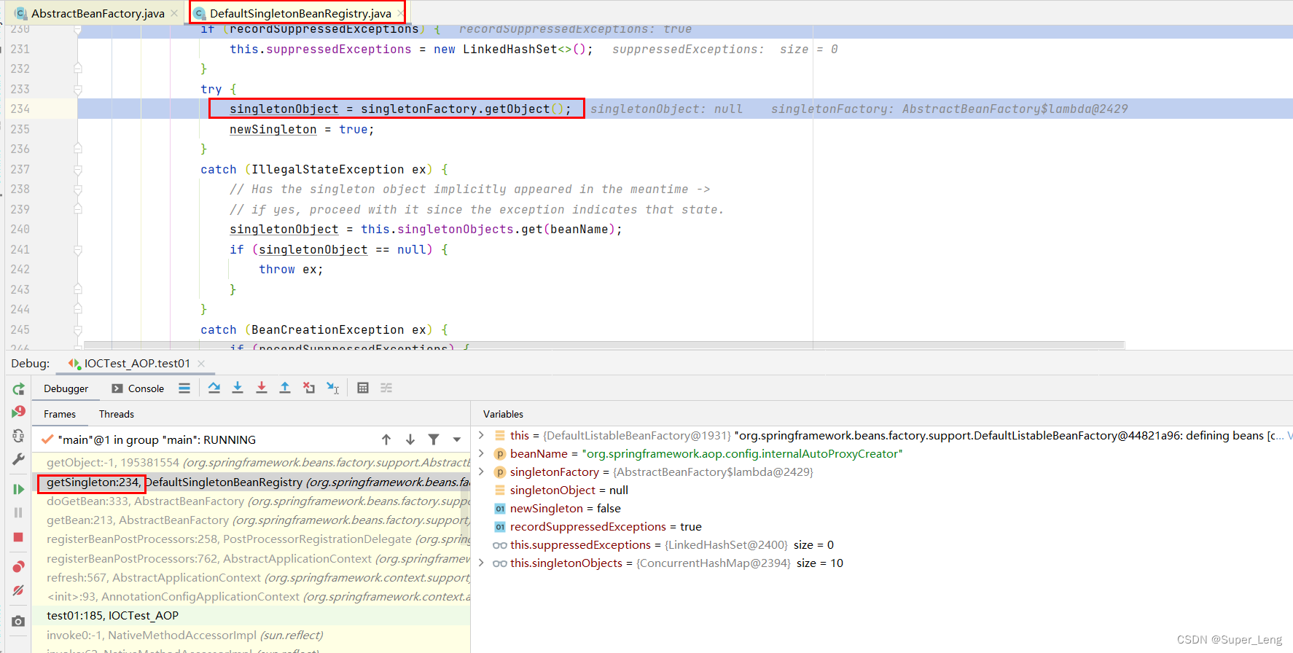Select getObject:-1 stack frame
This screenshot has width=1293, height=653.
[x=251, y=463]
